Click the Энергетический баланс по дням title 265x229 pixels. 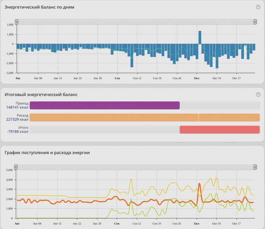(x=39, y=7)
